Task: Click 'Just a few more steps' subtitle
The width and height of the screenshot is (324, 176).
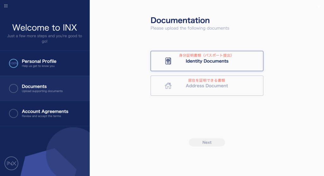Action: click(x=45, y=38)
